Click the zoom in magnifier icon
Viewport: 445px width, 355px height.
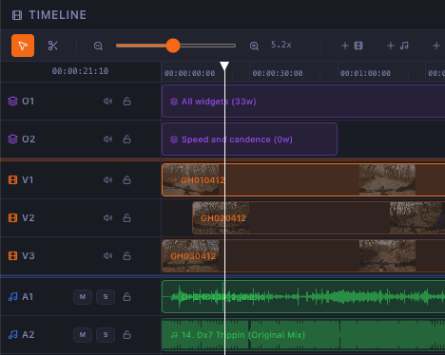[254, 46]
